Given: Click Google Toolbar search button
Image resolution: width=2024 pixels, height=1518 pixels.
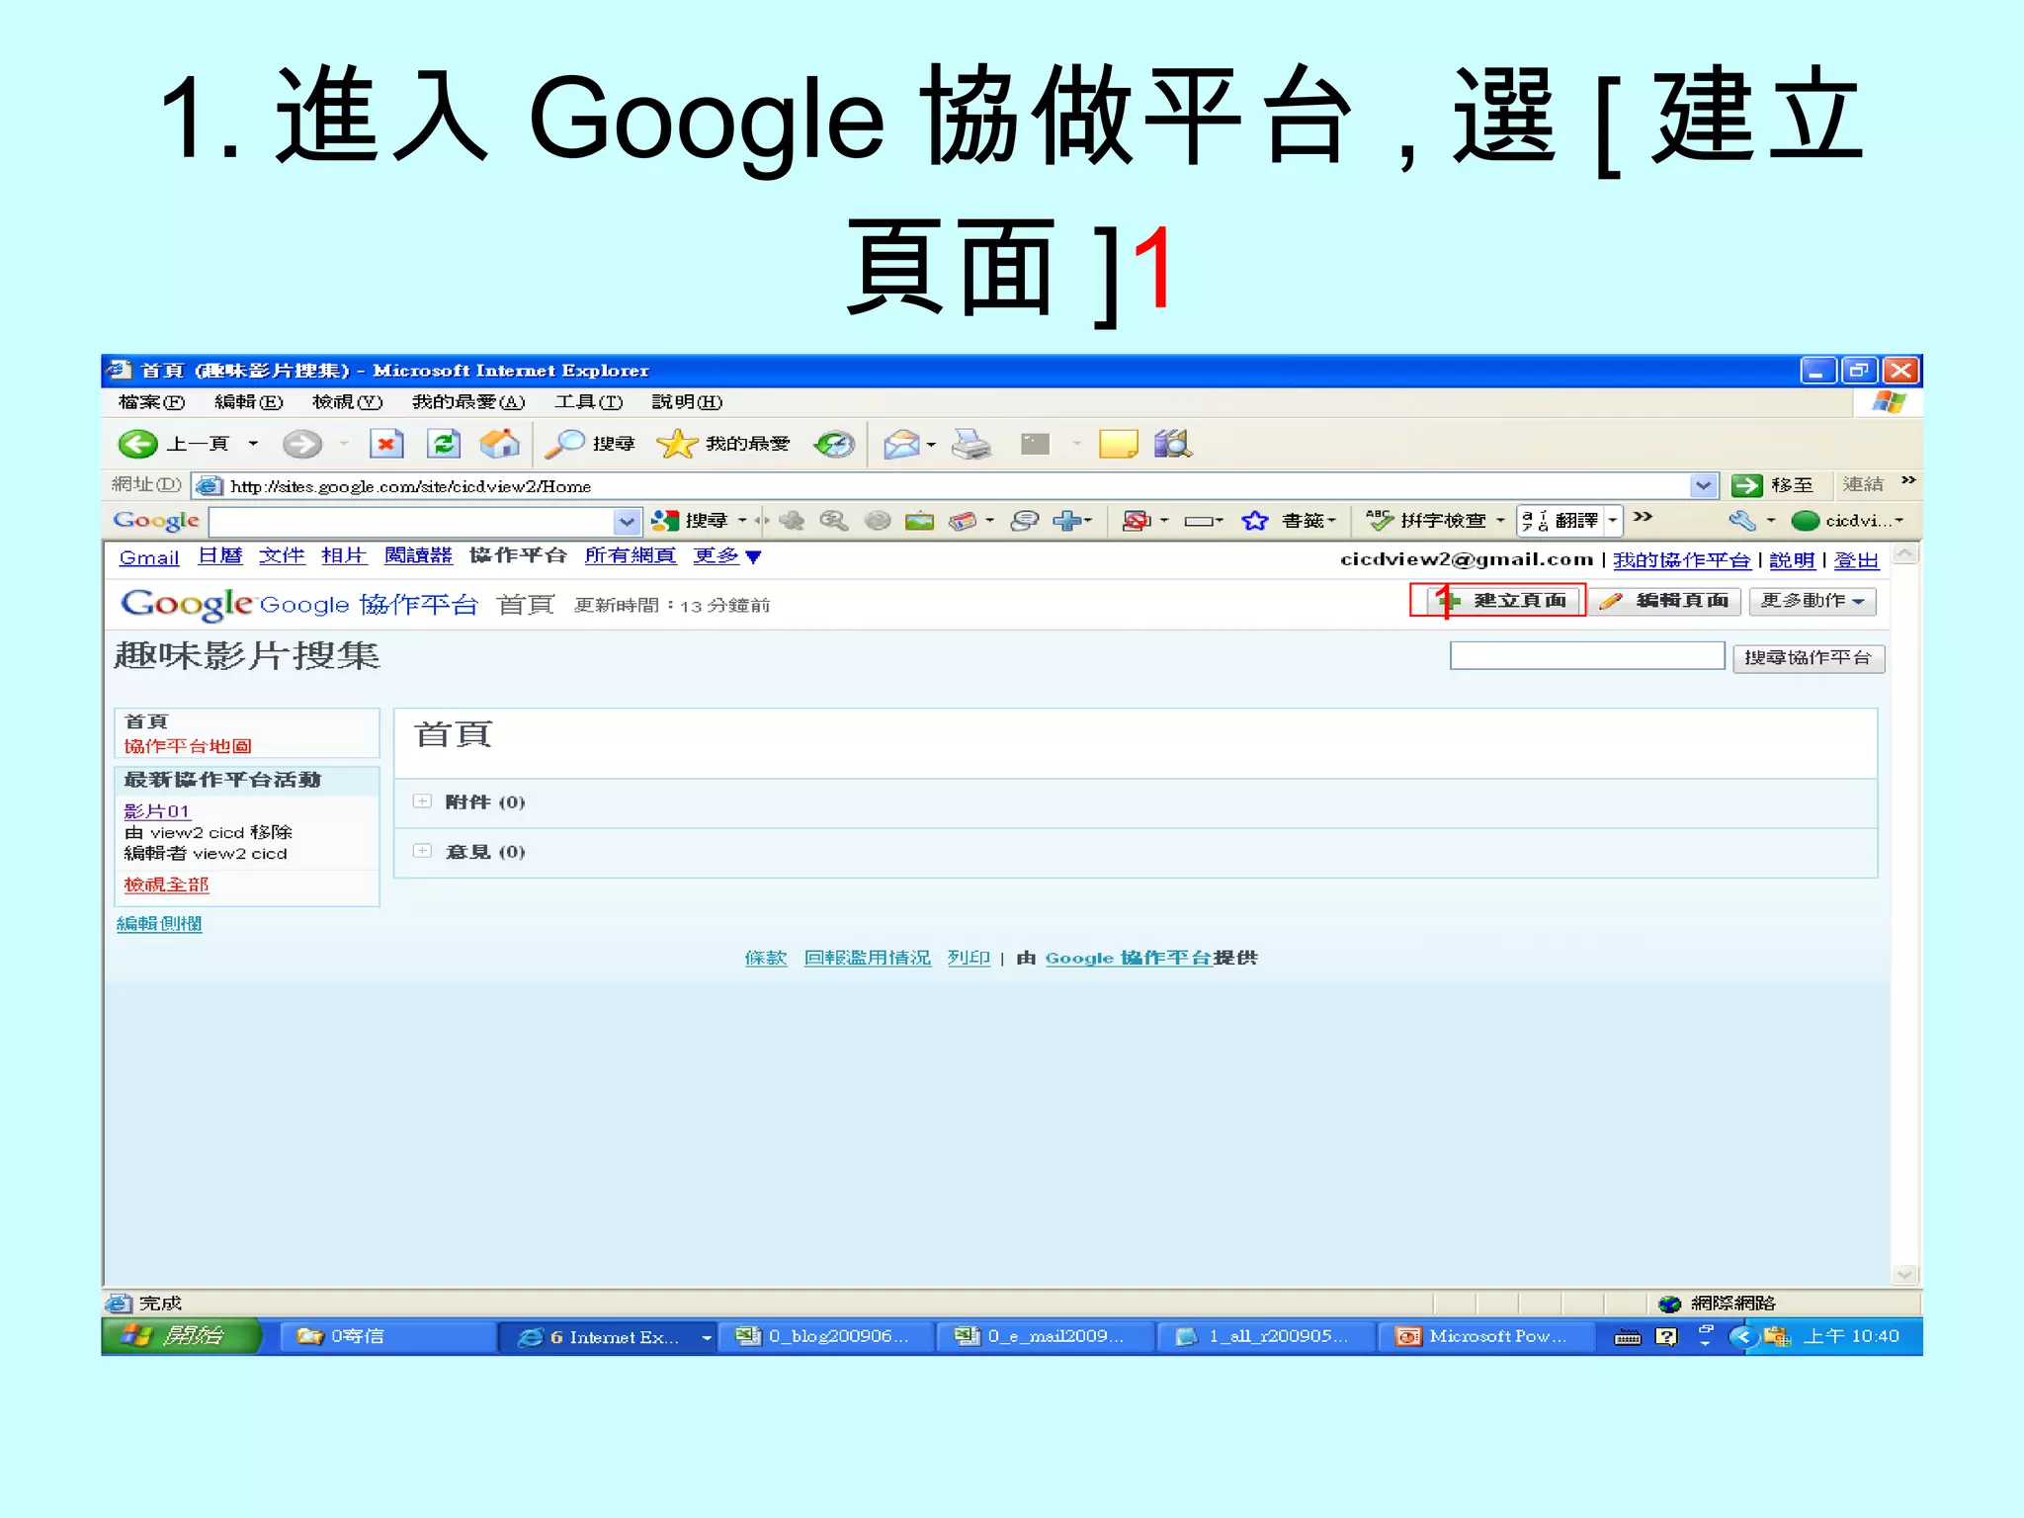Looking at the screenshot, I should pyautogui.click(x=689, y=520).
